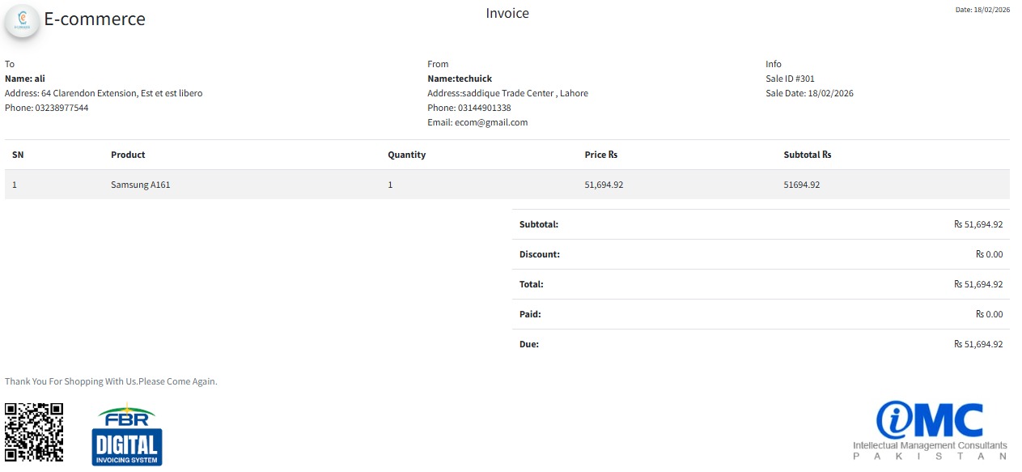The width and height of the screenshot is (1022, 472).
Task: Select the Samsung A161 product cell
Action: [140, 185]
